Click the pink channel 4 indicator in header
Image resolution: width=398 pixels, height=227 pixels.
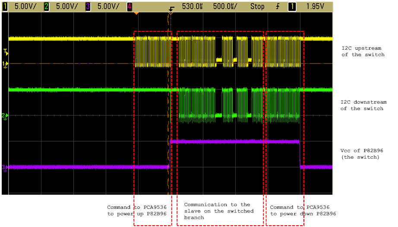coord(130,6)
